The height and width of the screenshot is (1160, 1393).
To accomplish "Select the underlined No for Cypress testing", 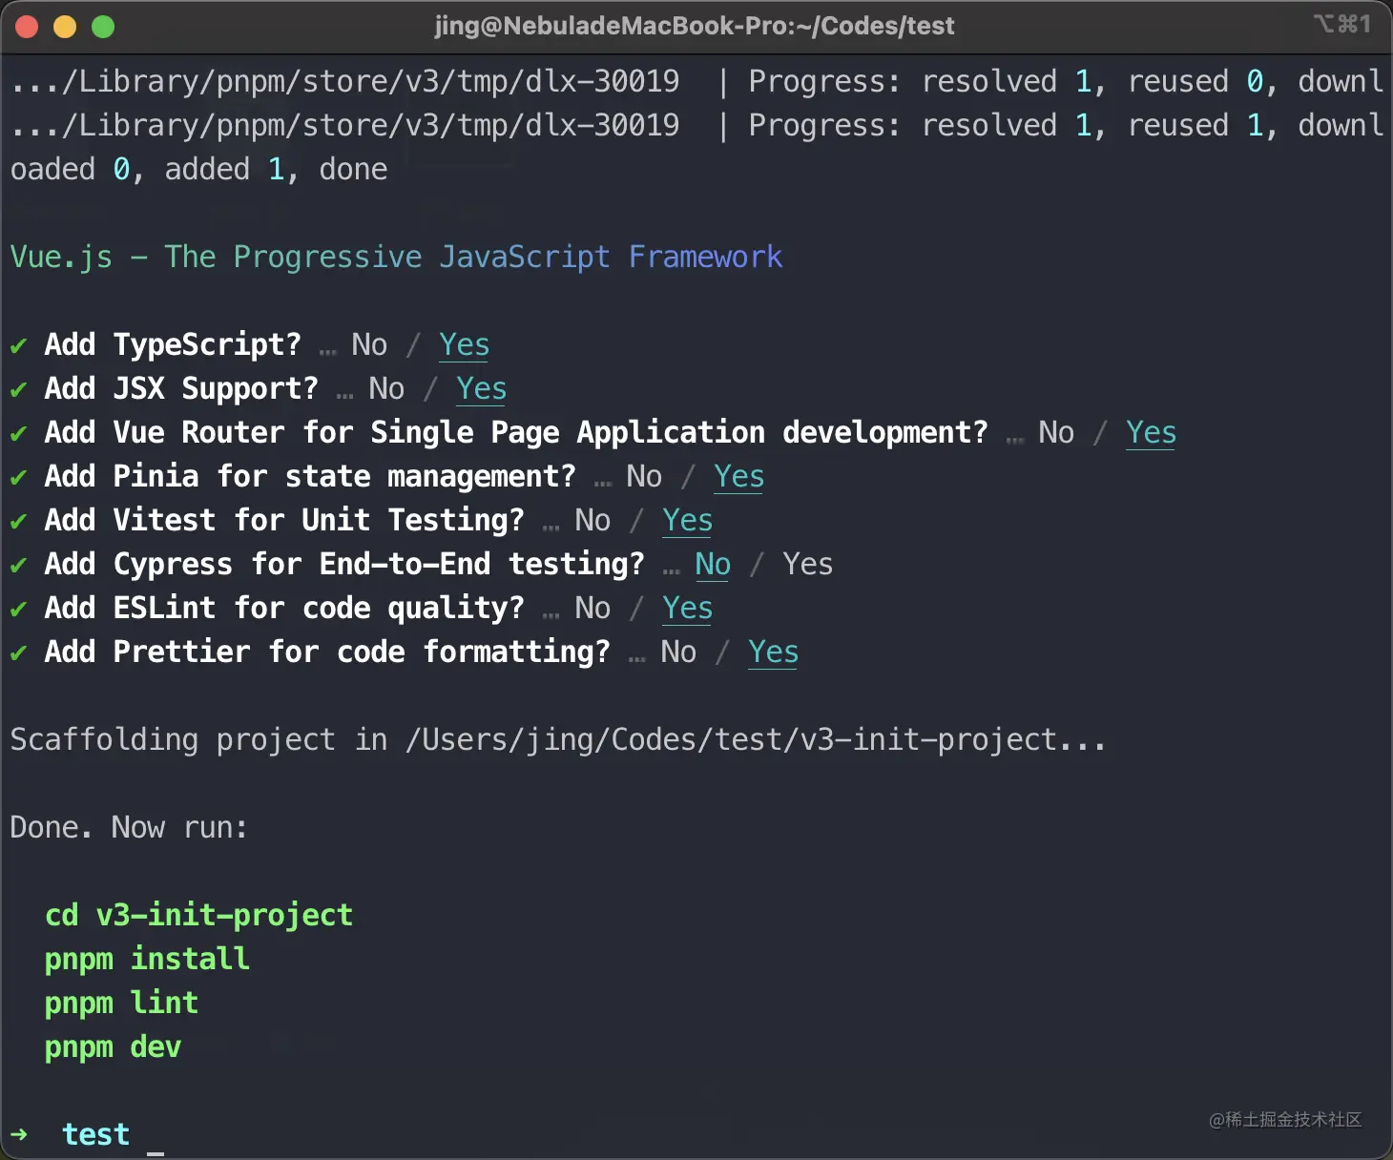I will pos(712,564).
